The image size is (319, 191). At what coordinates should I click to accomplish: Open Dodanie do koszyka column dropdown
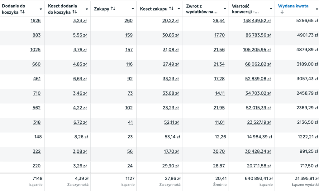[41, 9]
